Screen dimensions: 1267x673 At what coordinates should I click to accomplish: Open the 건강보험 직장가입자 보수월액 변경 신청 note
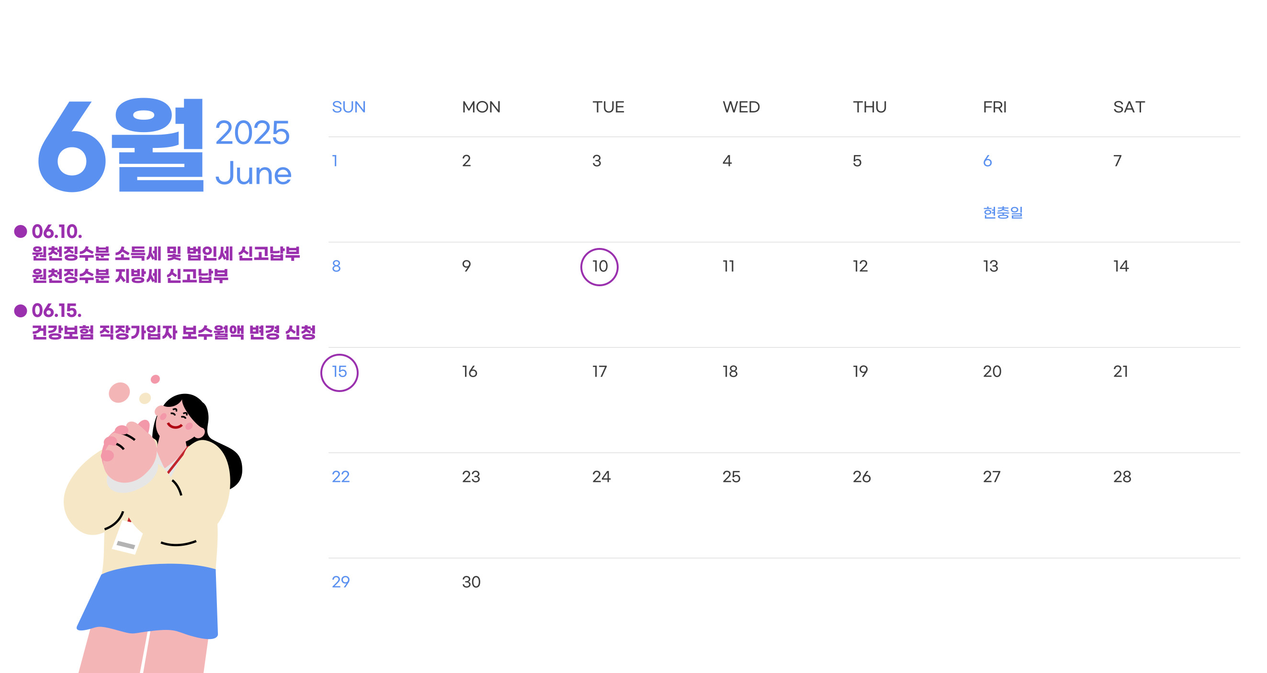point(174,332)
